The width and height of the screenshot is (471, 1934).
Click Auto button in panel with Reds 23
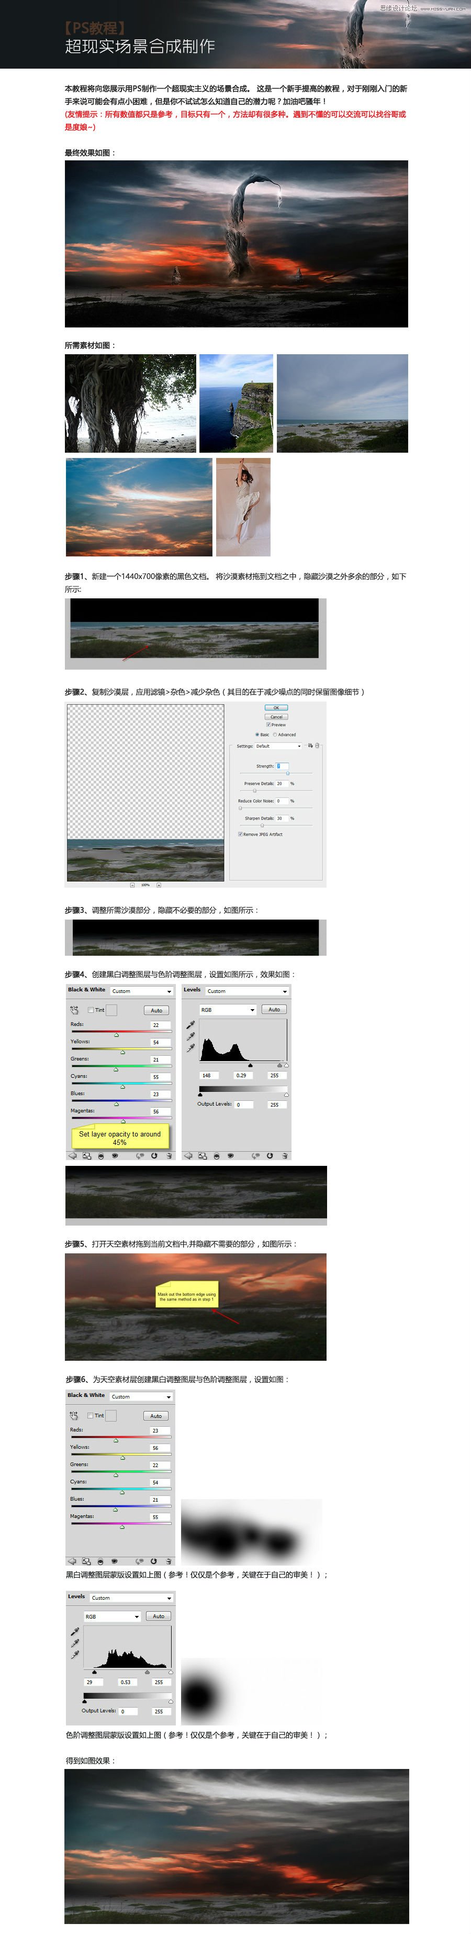coord(155,1415)
